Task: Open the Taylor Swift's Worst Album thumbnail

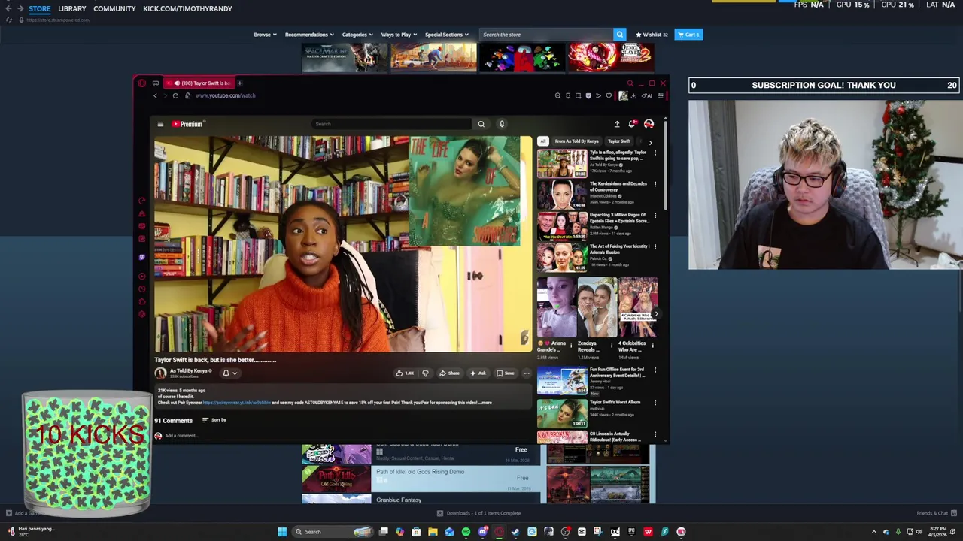Action: 562,413
